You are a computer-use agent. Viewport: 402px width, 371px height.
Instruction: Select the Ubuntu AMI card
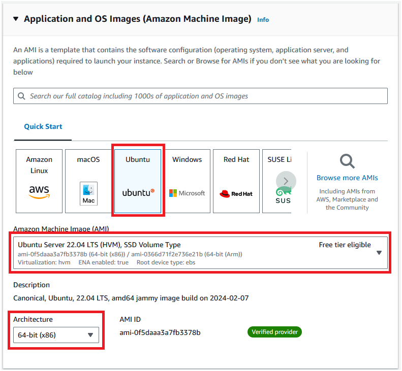tap(138, 181)
